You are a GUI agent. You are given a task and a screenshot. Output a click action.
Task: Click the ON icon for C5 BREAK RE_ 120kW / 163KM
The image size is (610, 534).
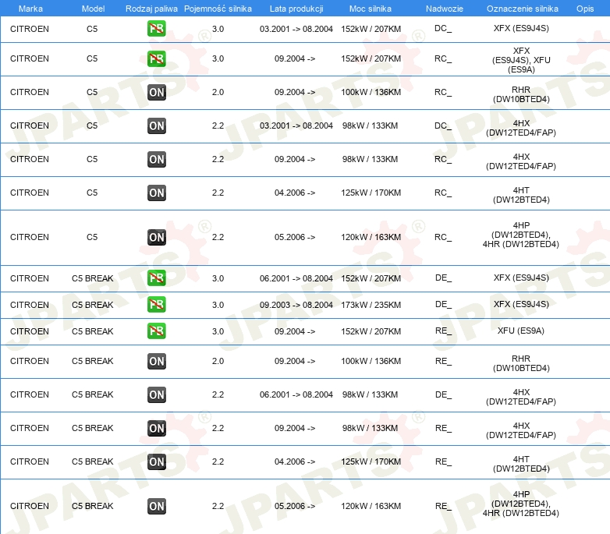click(156, 507)
